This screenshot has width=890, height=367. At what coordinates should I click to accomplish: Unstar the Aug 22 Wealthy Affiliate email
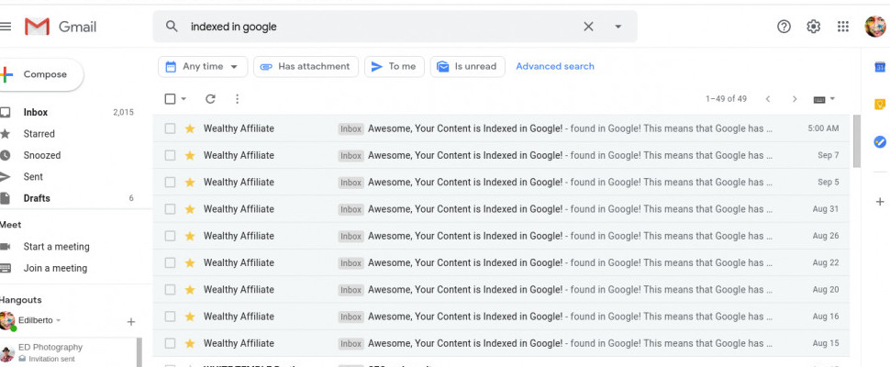click(x=190, y=262)
